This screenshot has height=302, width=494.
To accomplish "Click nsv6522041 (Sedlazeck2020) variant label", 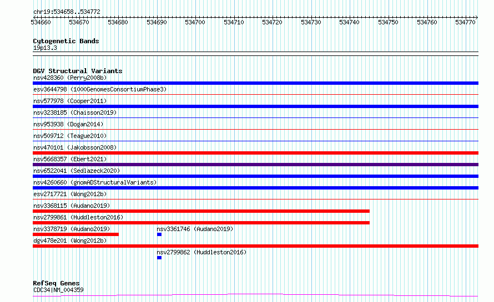I will [77, 171].
